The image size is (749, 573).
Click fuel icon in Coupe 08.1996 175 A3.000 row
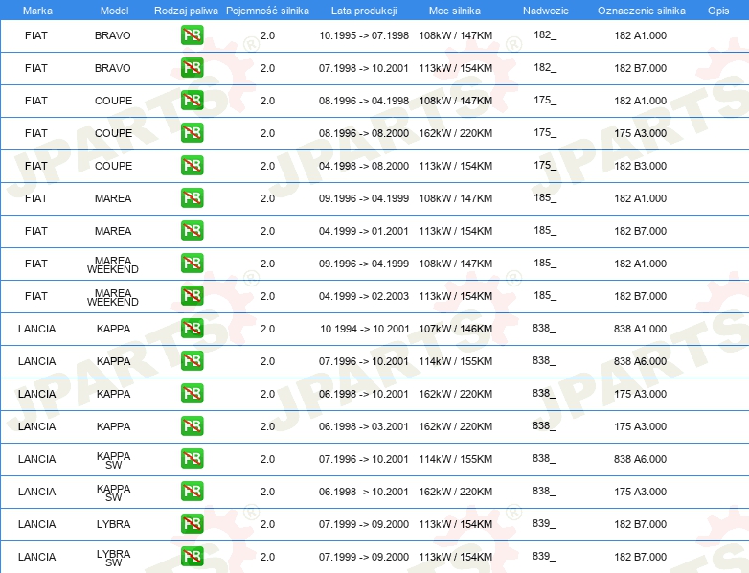pyautogui.click(x=192, y=133)
